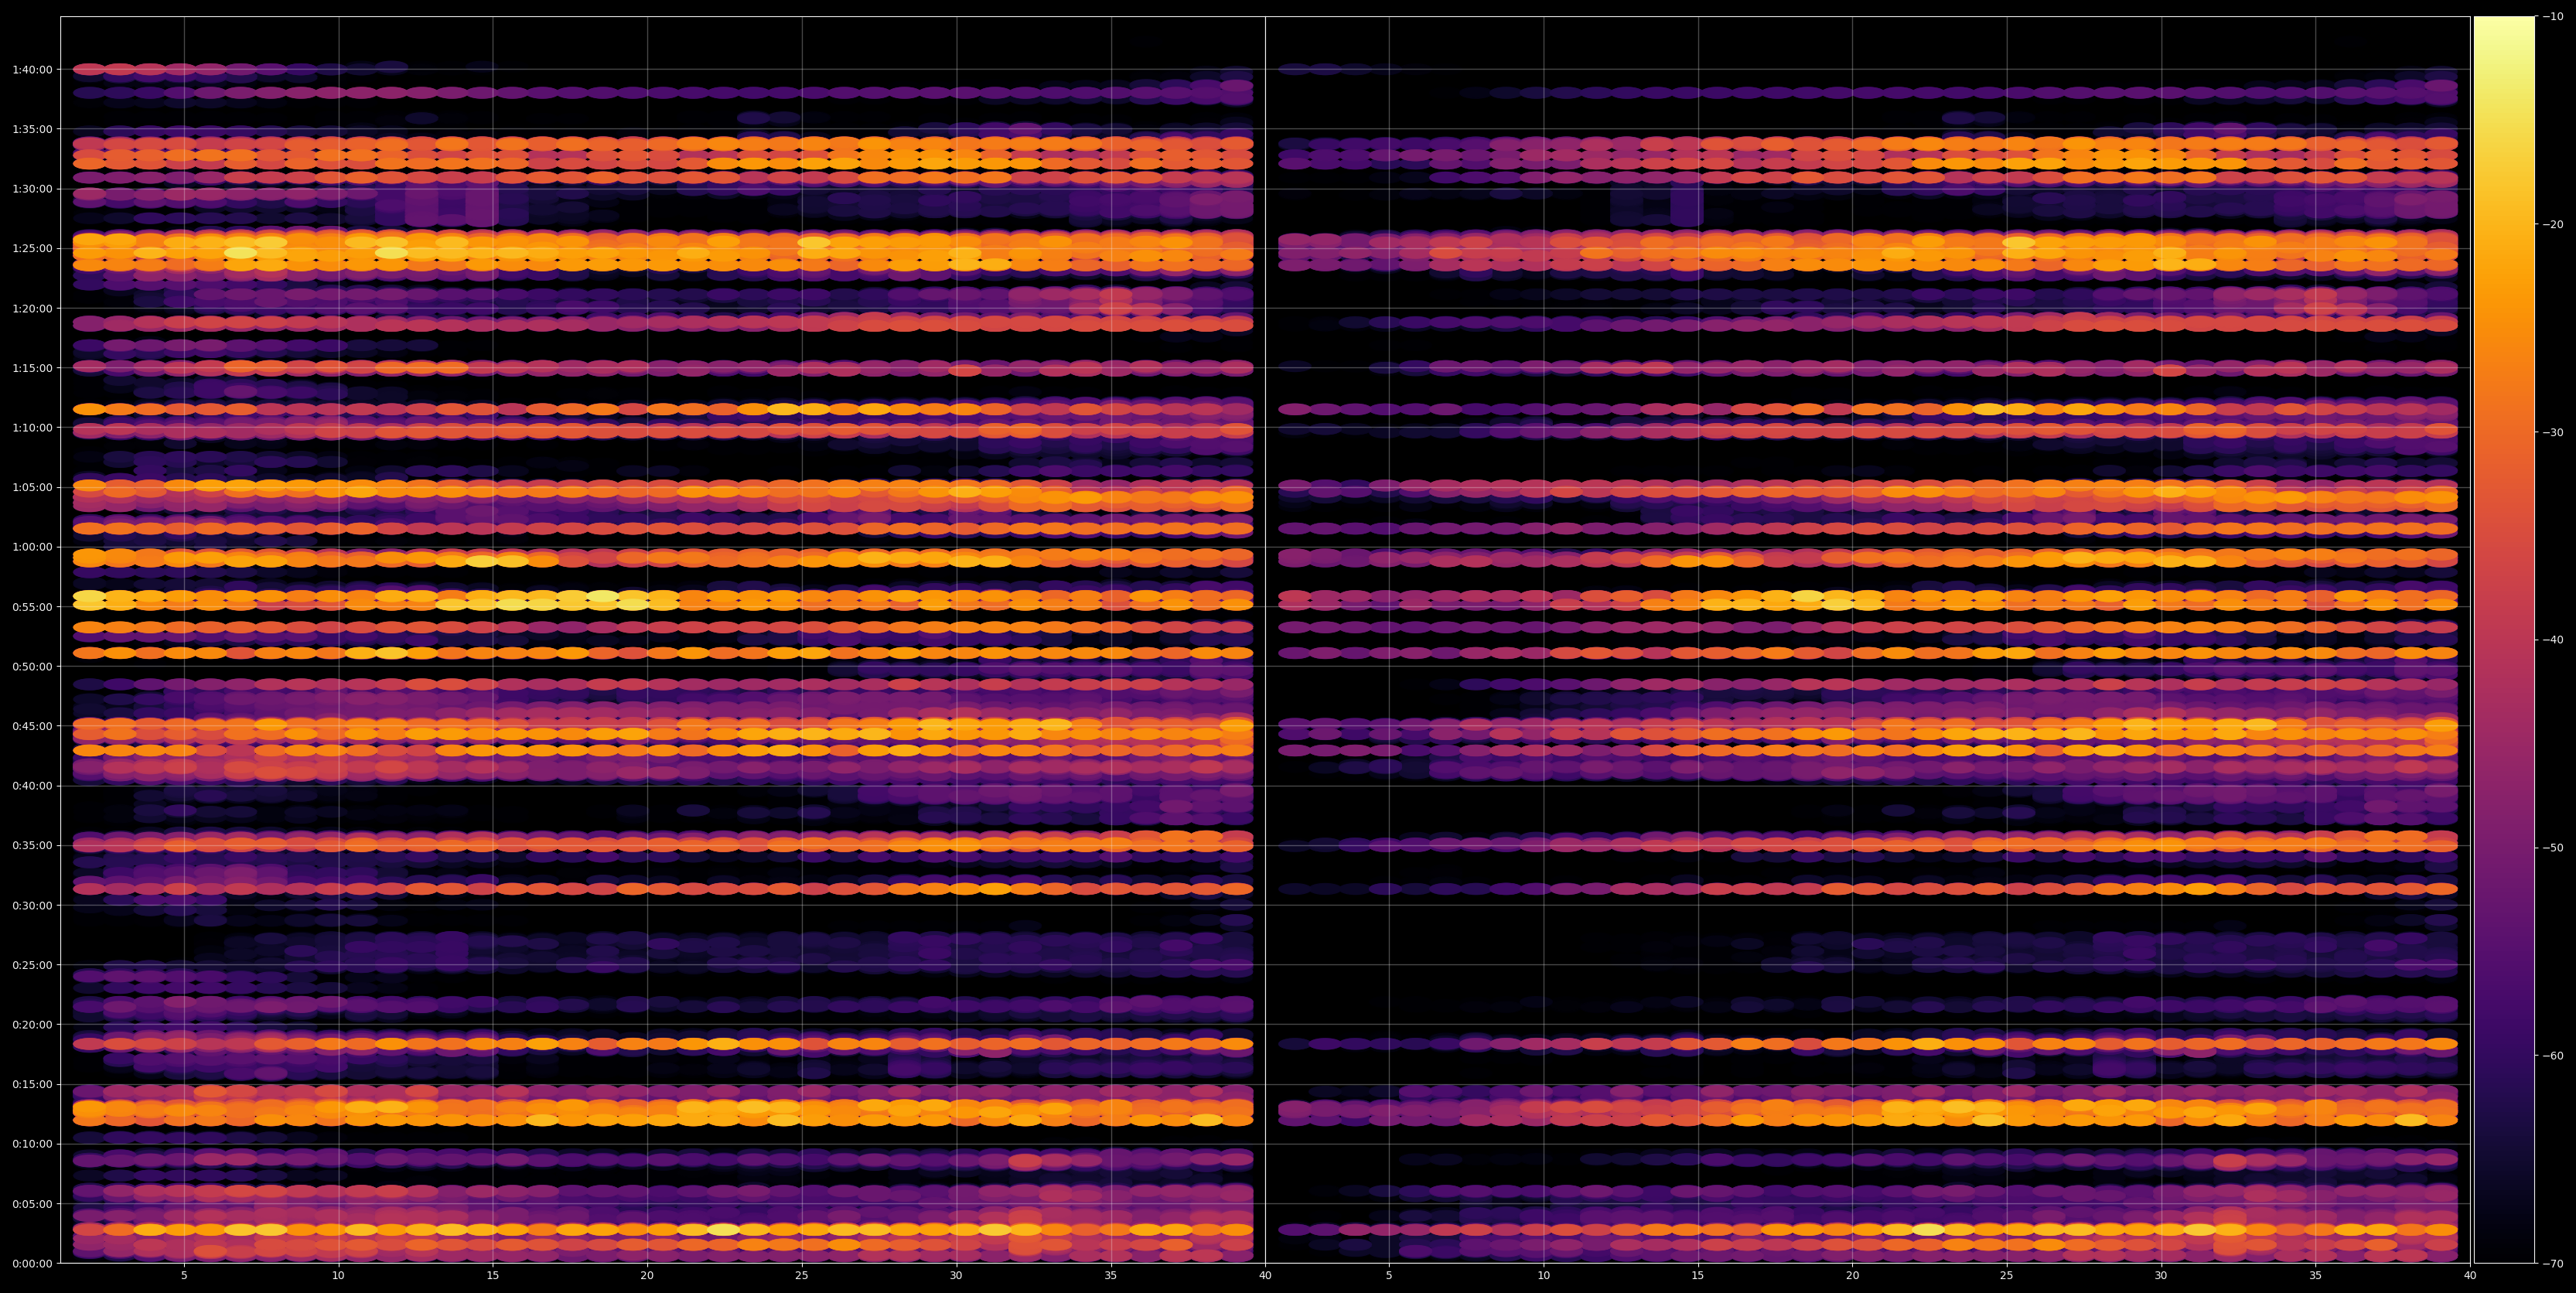Screen dimensions: 2576x1293
Task: Click the 0:15:00 y-axis time label
Action: tap(32, 1084)
